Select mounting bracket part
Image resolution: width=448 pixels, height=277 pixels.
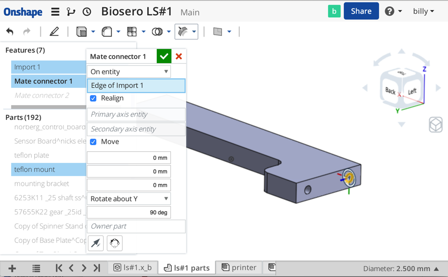point(42,183)
